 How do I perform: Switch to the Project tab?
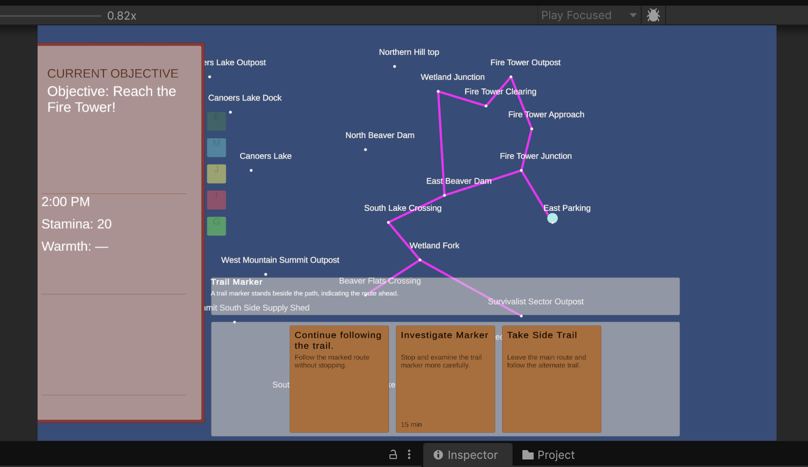548,455
